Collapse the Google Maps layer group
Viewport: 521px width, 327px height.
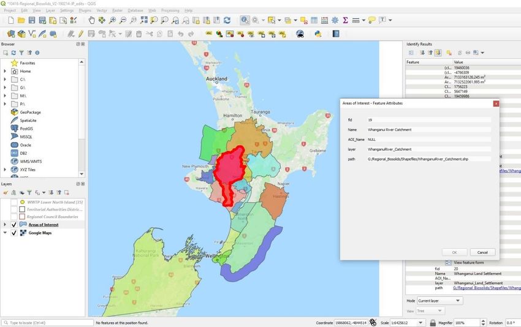(x=5, y=233)
